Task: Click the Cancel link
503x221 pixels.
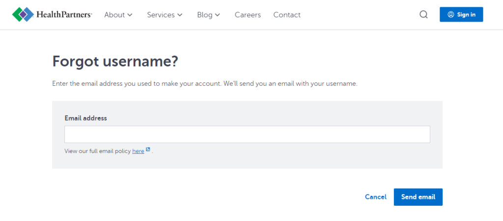Action: pos(376,197)
